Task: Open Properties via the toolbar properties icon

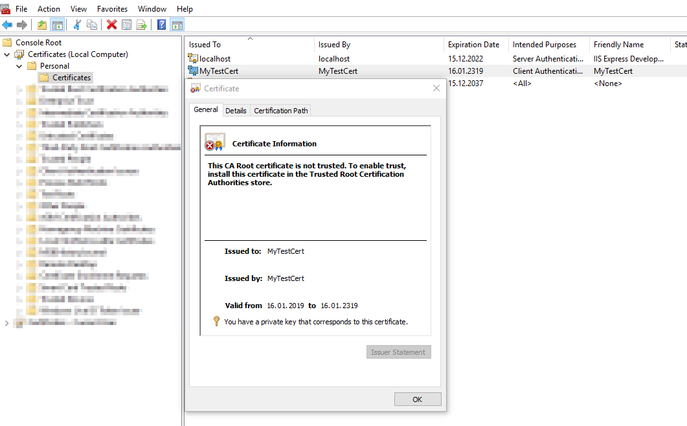Action: click(x=125, y=25)
